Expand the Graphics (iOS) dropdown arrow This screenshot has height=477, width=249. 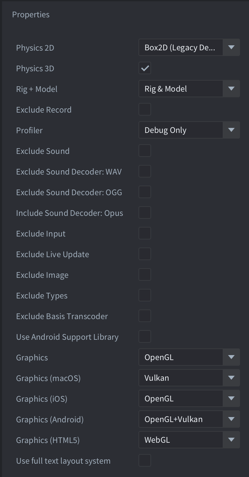[231, 398]
